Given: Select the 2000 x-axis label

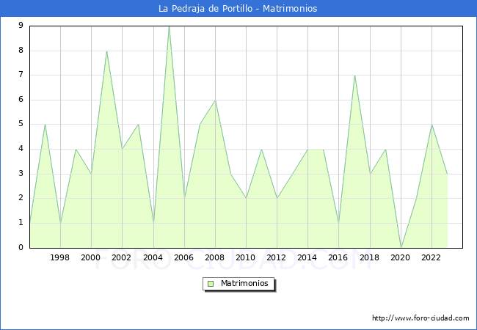Looking at the screenshot, I should (91, 257).
